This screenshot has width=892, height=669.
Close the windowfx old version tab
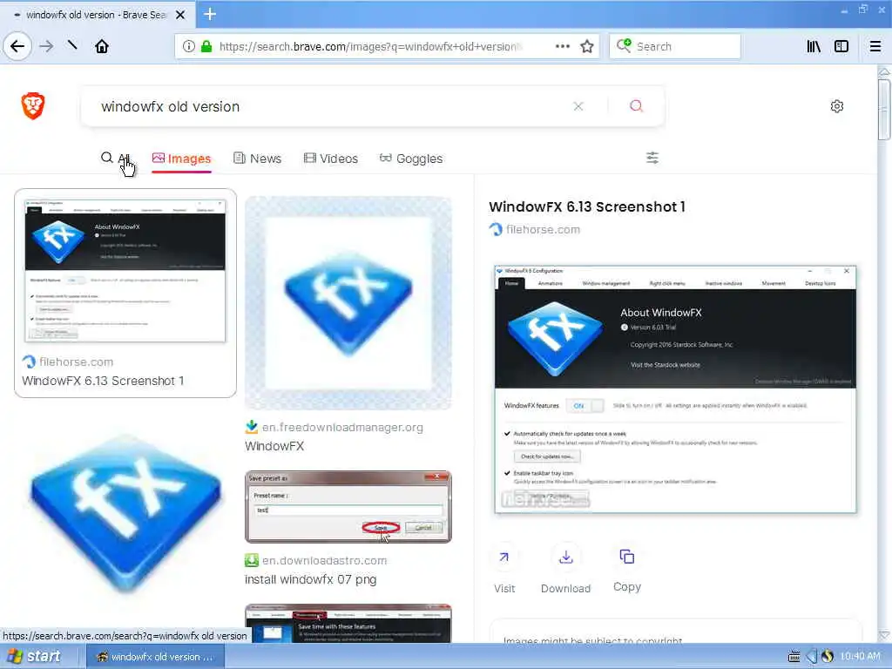180,15
